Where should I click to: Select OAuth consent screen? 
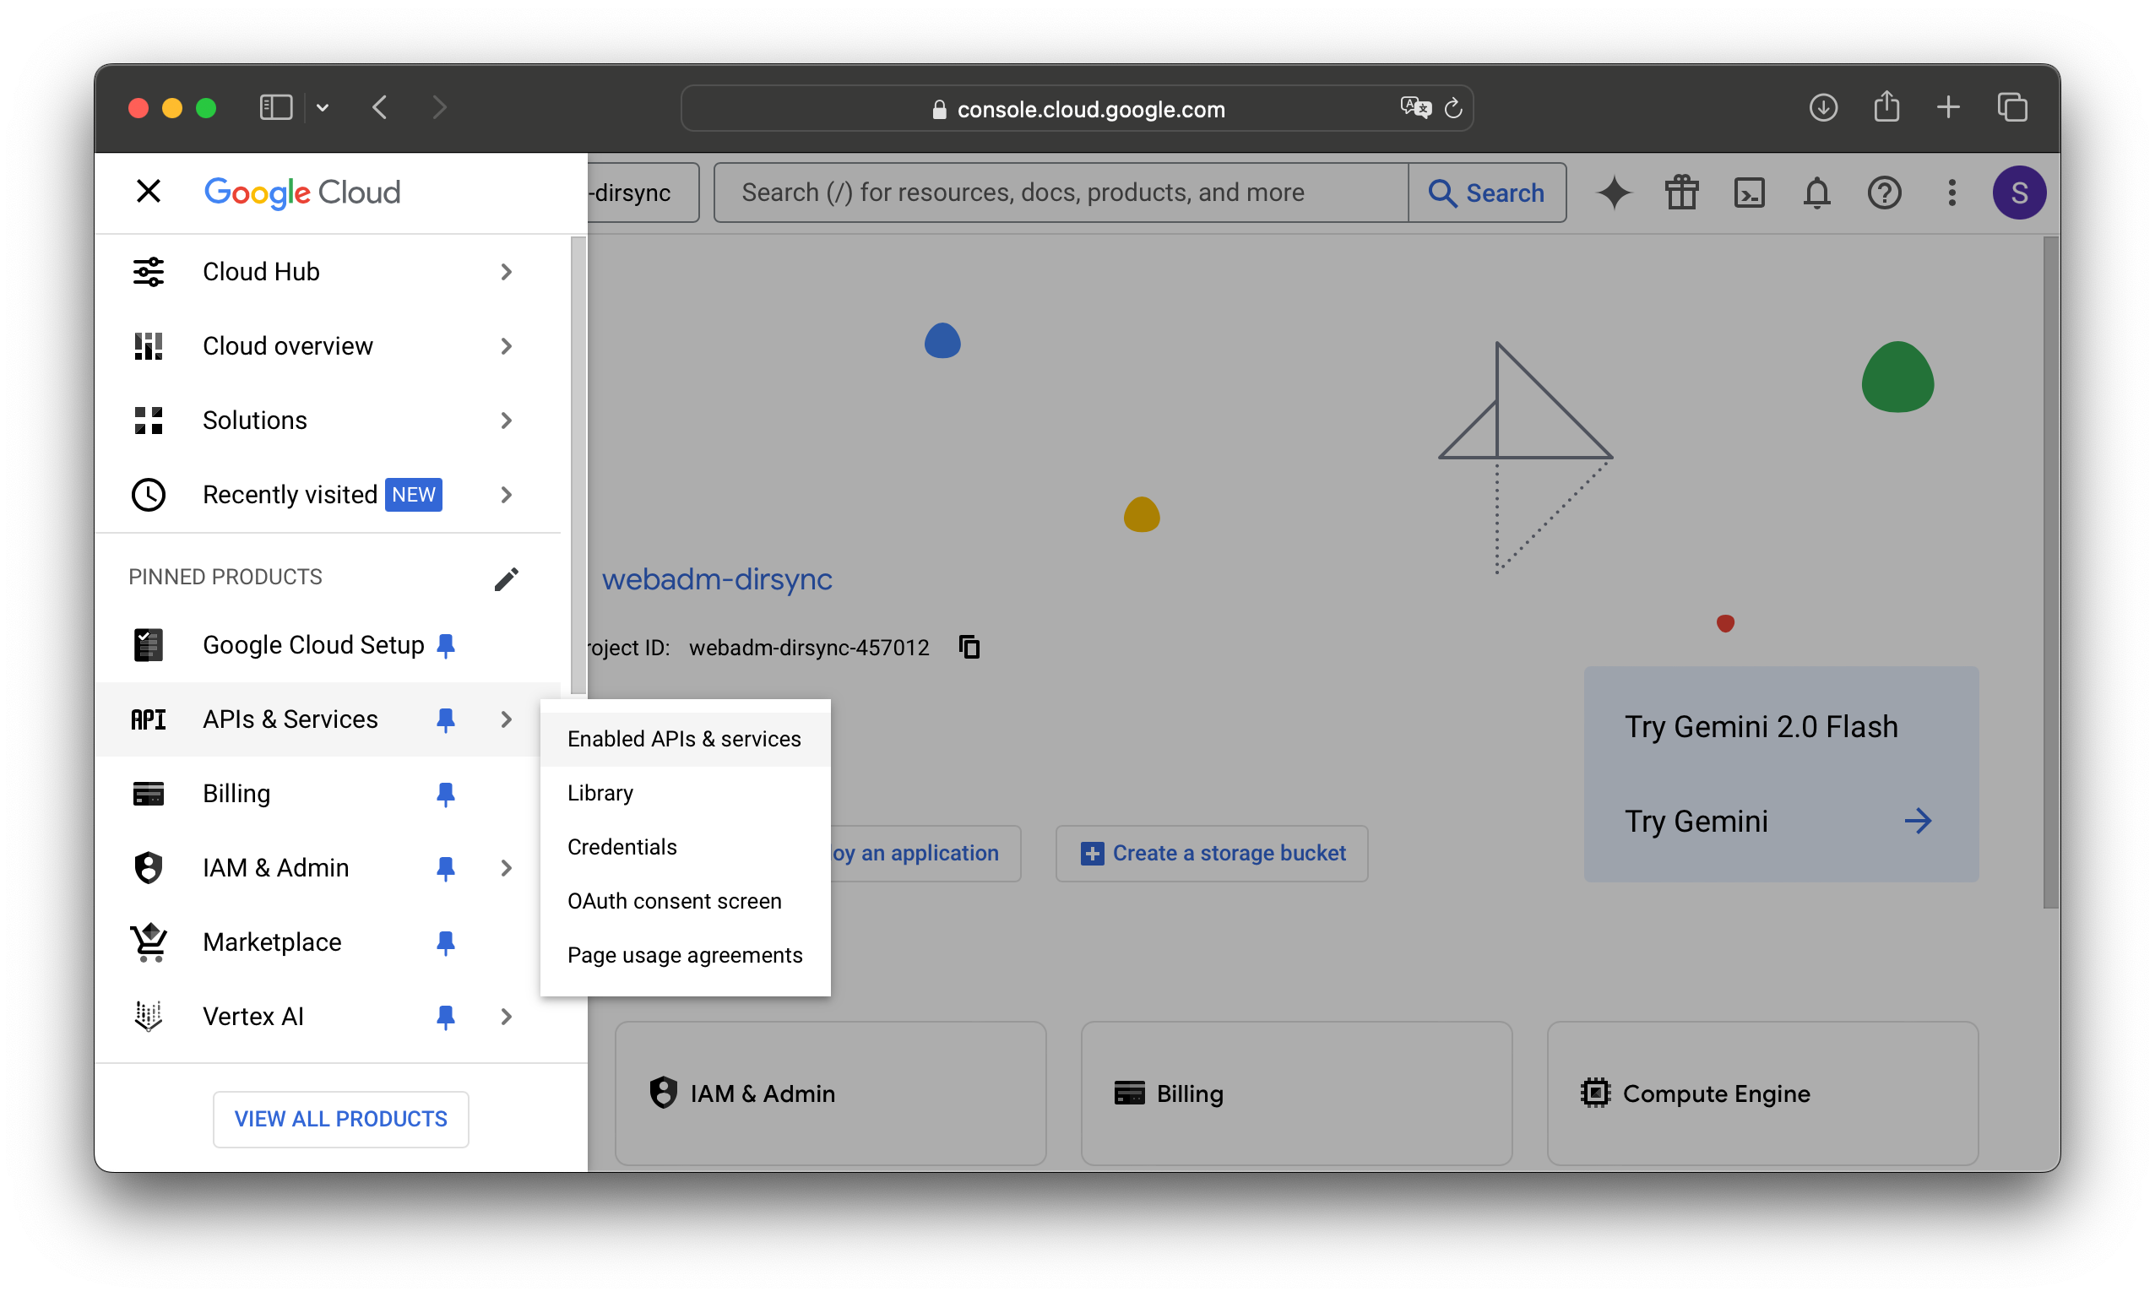684,901
